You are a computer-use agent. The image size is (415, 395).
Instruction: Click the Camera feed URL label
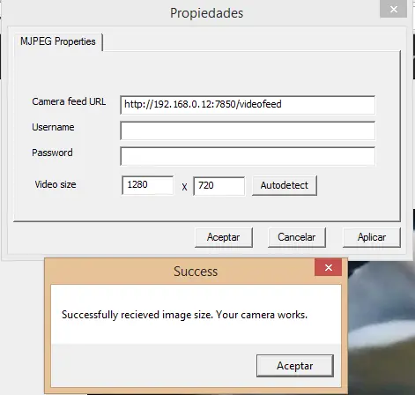click(69, 101)
